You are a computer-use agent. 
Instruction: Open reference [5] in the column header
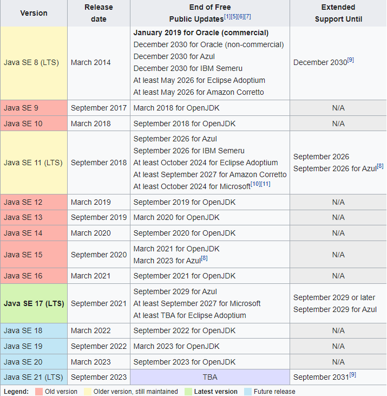coord(234,17)
